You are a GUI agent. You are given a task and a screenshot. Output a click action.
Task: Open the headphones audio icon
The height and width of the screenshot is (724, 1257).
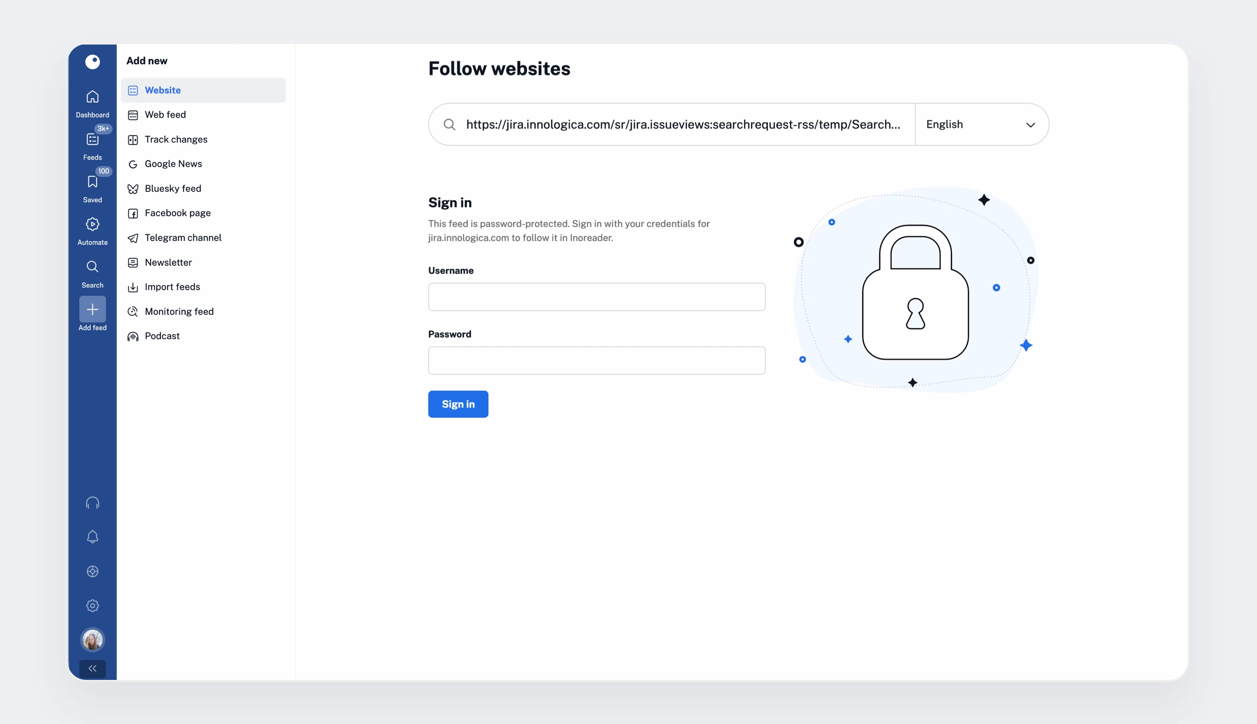pos(92,503)
